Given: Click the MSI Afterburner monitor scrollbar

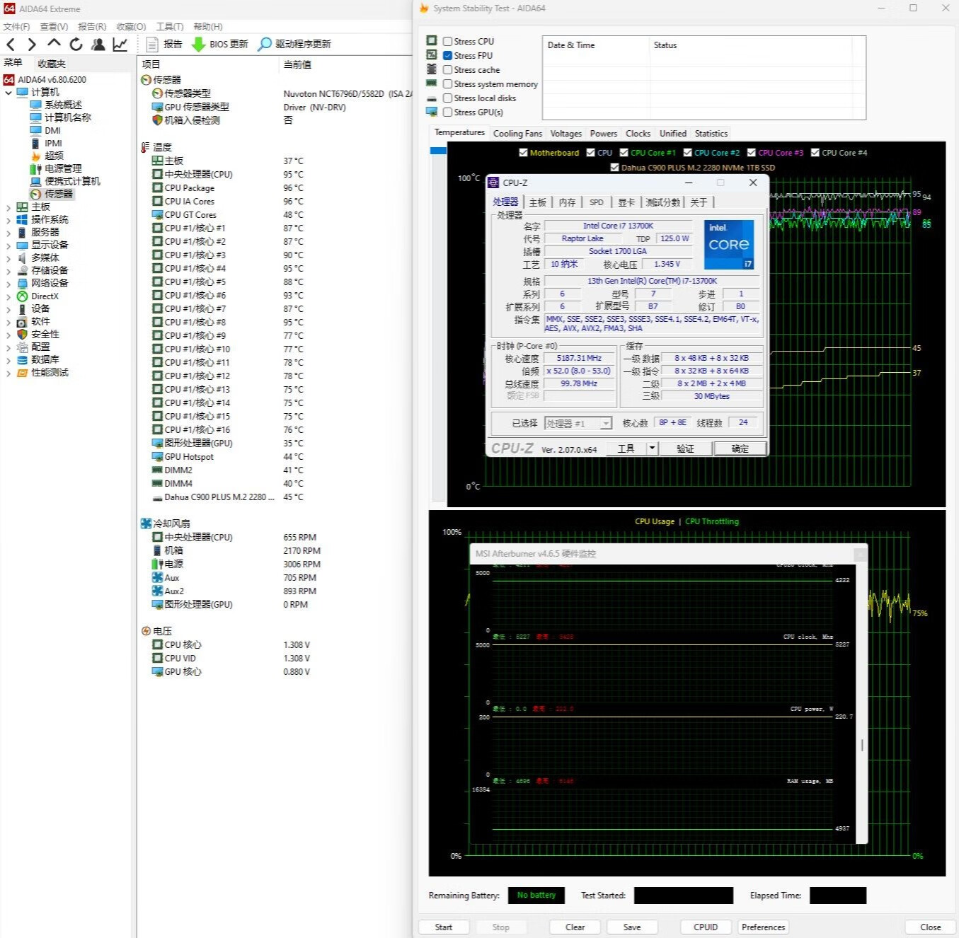Looking at the screenshot, I should (861, 745).
